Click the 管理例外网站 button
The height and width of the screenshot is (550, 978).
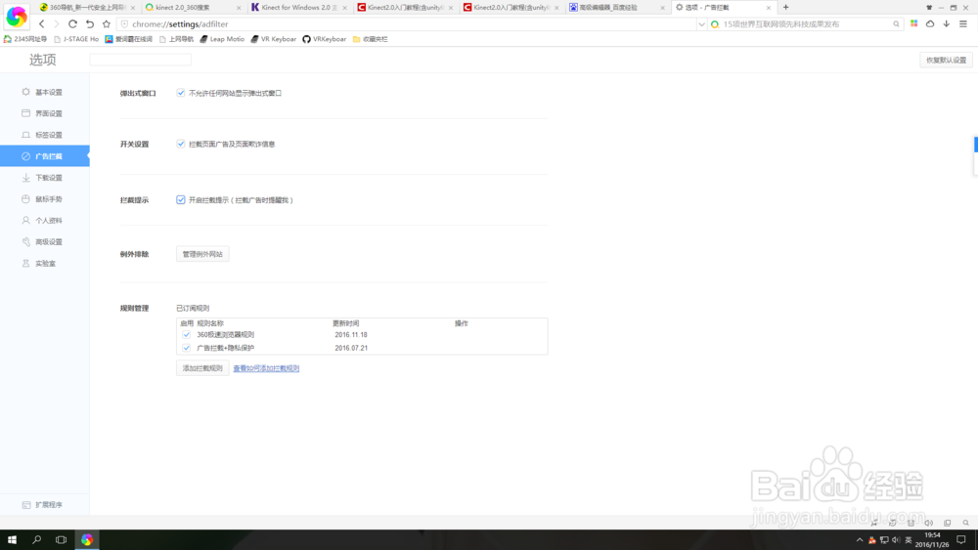(202, 254)
